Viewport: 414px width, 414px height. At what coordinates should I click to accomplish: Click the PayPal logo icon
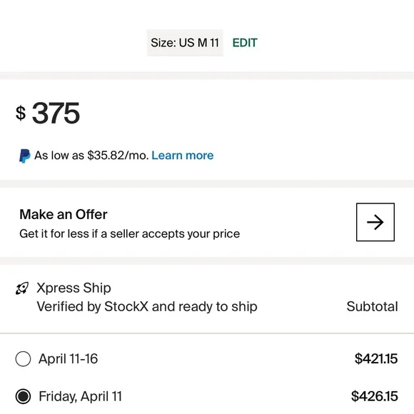coord(25,156)
